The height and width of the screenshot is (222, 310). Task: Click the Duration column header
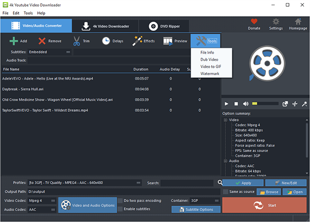click(x=141, y=69)
